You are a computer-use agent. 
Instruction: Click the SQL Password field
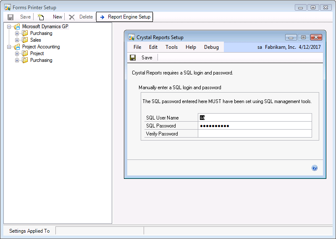click(x=255, y=126)
